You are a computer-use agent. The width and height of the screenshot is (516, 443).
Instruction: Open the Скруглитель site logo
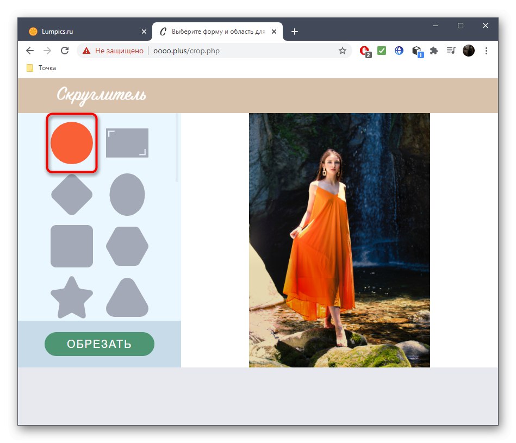(101, 95)
